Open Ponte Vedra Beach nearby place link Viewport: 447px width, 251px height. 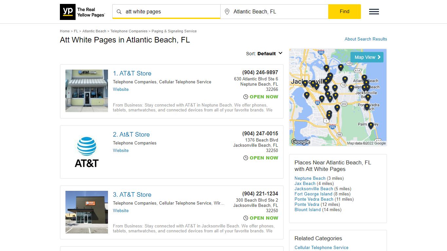(314, 199)
